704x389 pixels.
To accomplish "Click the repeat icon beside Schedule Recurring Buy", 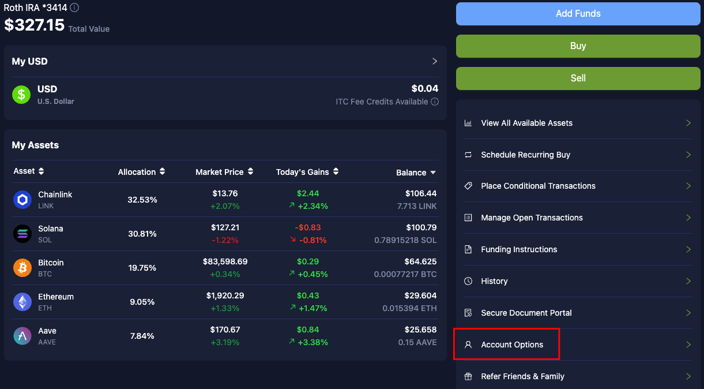I will [x=469, y=155].
